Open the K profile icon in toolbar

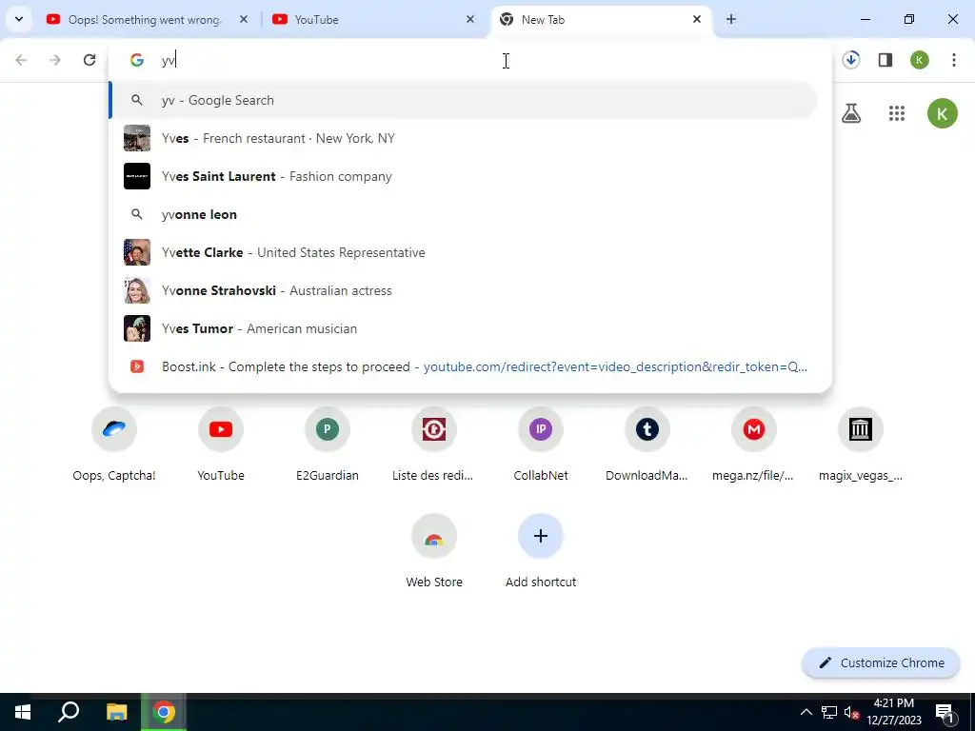(920, 60)
